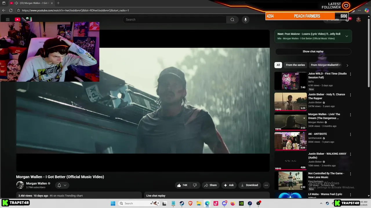Open Justin Bieber WALKING AWAY title
This screenshot has height=208, width=371.
[x=327, y=156]
